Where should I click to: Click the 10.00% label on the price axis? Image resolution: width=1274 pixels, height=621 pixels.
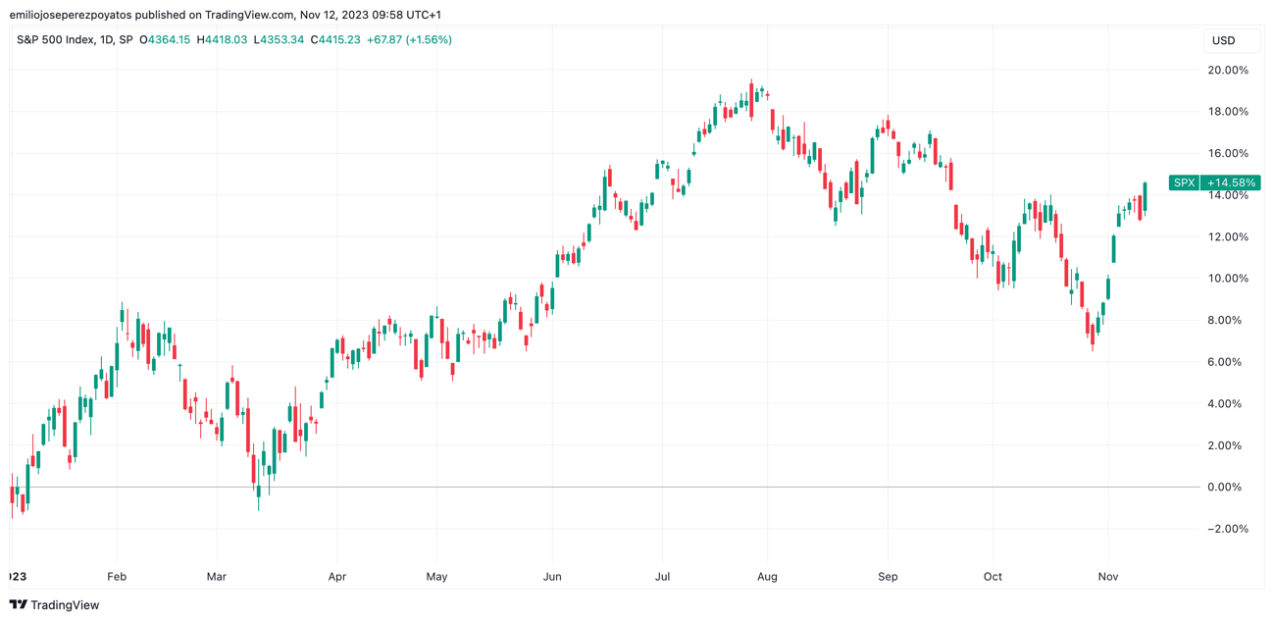point(1227,279)
